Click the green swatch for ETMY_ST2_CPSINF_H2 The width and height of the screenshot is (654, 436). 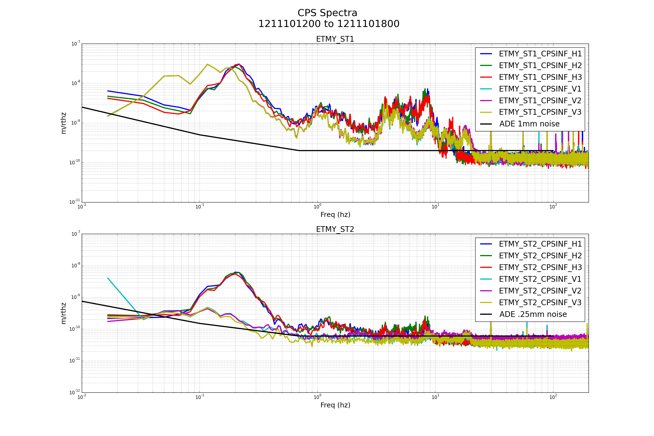486,256
